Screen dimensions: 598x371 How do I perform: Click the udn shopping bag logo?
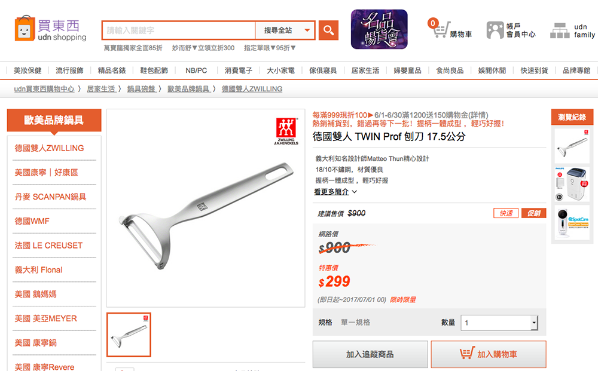(25, 29)
